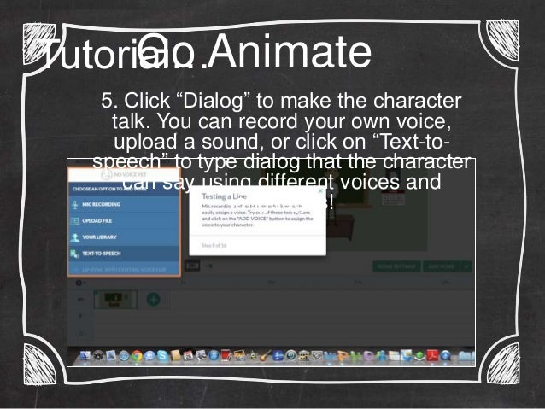Click the person icon beside Your Library

click(74, 237)
